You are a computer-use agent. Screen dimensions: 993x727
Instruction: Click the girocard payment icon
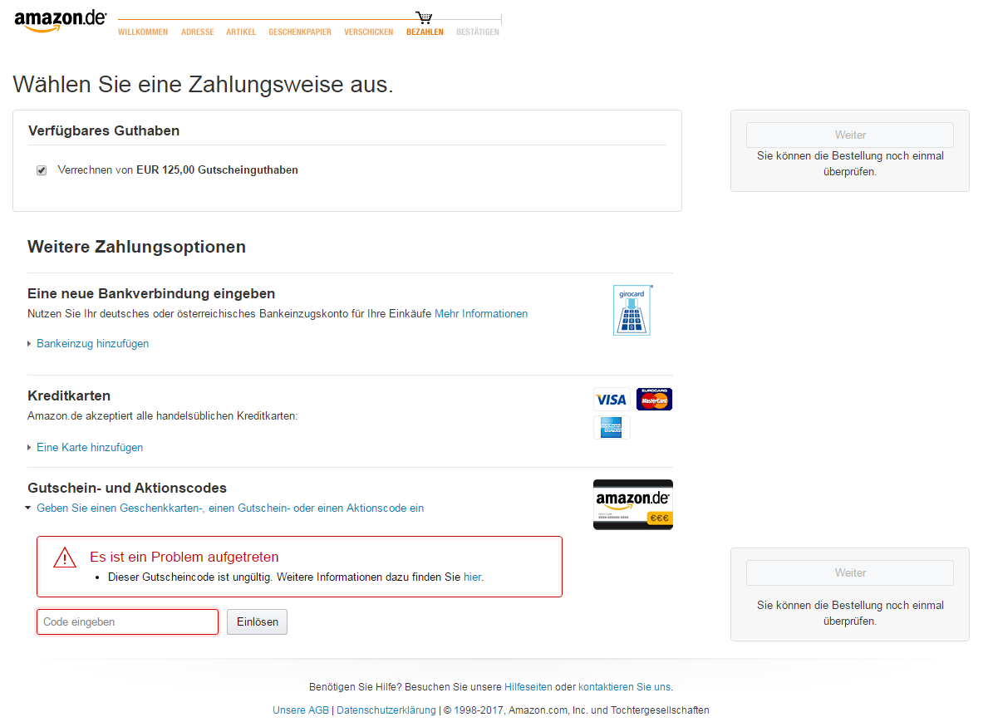click(x=632, y=310)
